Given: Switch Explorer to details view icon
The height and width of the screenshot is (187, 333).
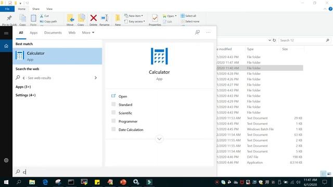Looking at the screenshot, I should pyautogui.click(x=323, y=174).
